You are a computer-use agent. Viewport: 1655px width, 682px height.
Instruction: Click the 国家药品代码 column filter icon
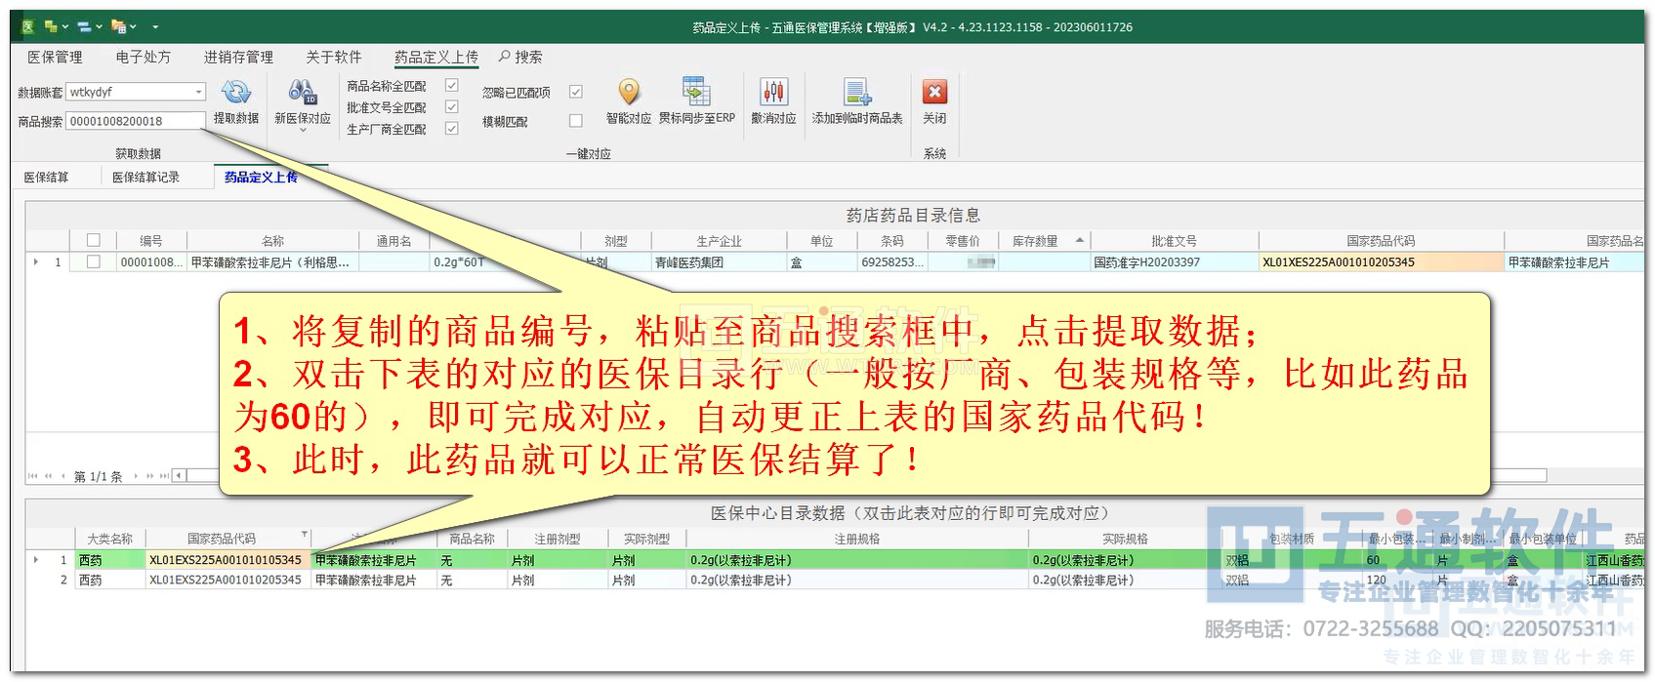click(x=305, y=535)
